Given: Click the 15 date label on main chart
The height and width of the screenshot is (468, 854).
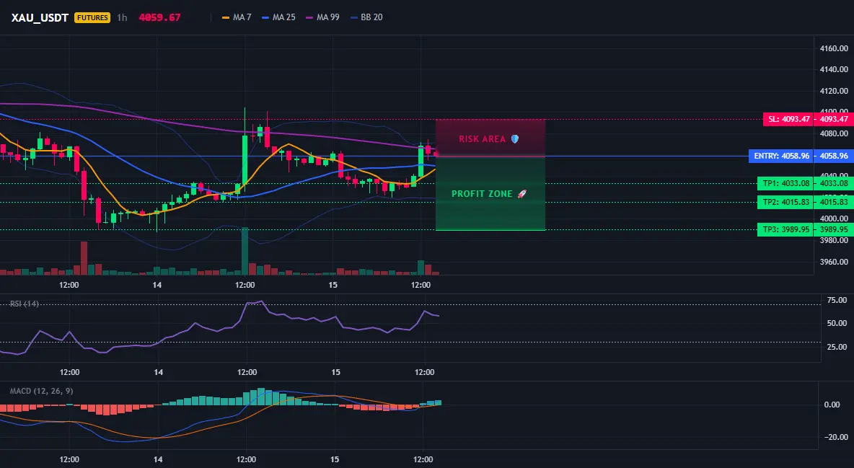Looking at the screenshot, I should click(333, 285).
